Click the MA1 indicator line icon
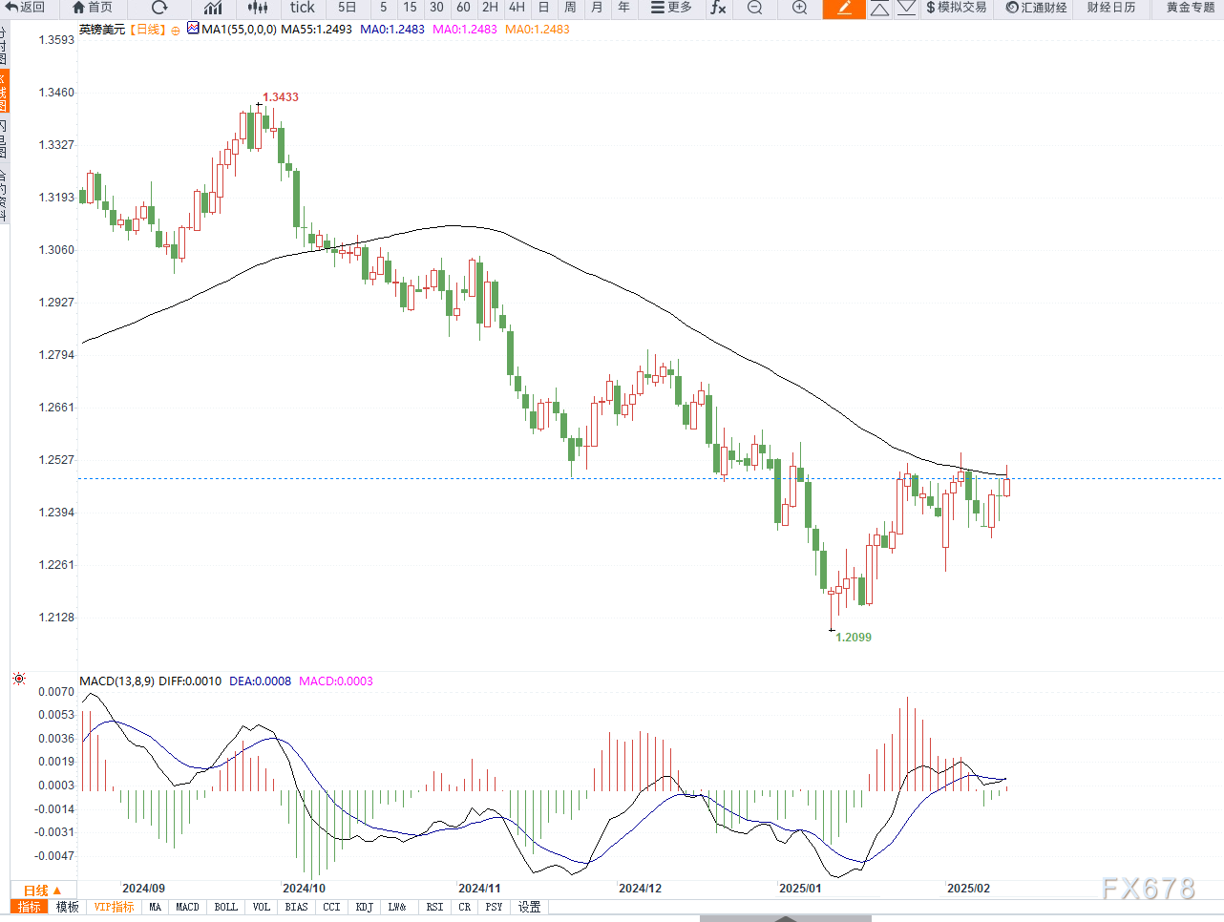Screen dimensions: 1224x922 tap(194, 29)
